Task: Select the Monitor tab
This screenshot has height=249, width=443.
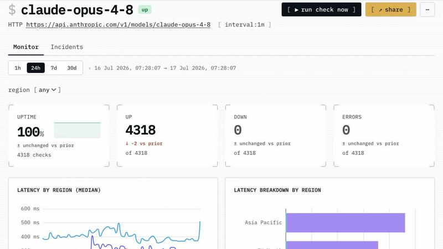Action: pyautogui.click(x=26, y=47)
